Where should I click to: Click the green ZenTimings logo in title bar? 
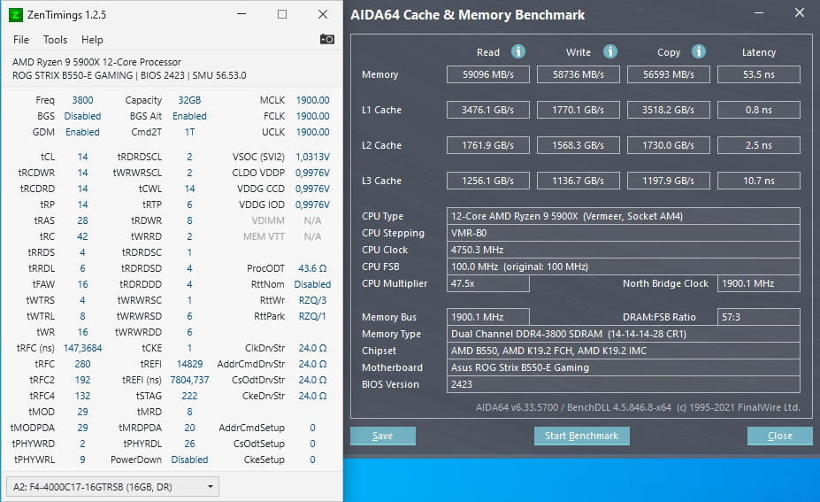click(x=16, y=14)
